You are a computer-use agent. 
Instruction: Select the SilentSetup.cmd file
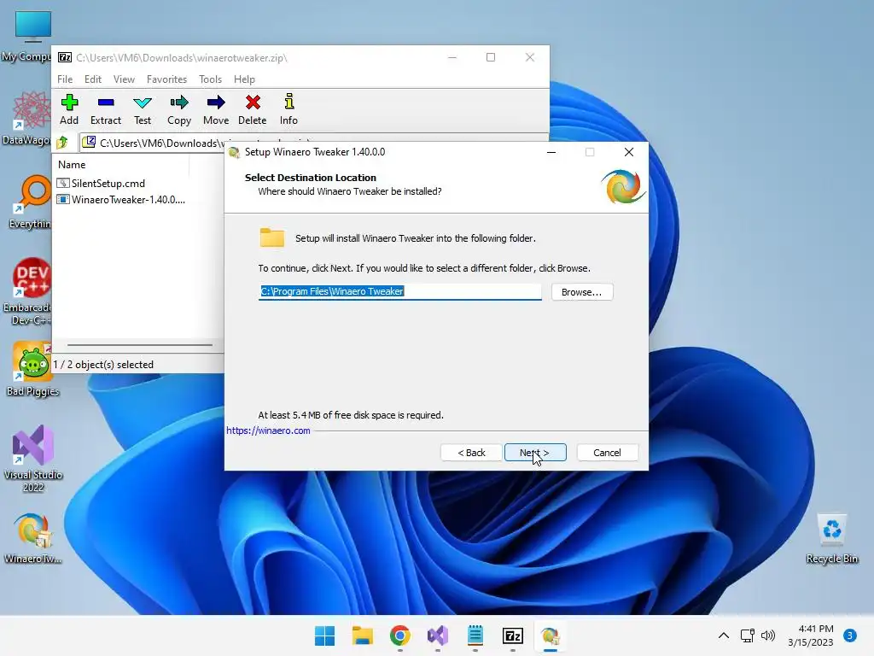tap(101, 184)
